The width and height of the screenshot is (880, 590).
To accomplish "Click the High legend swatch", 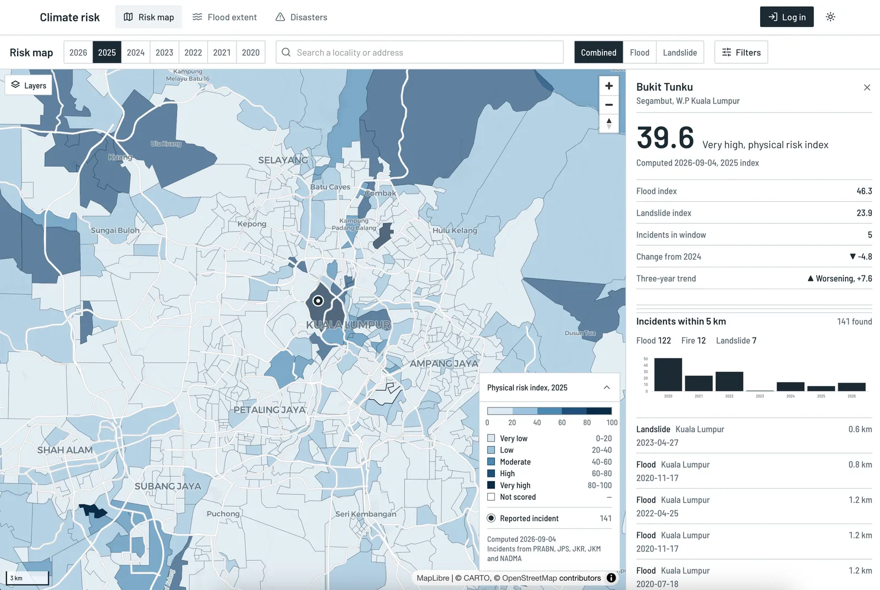I will [491, 473].
